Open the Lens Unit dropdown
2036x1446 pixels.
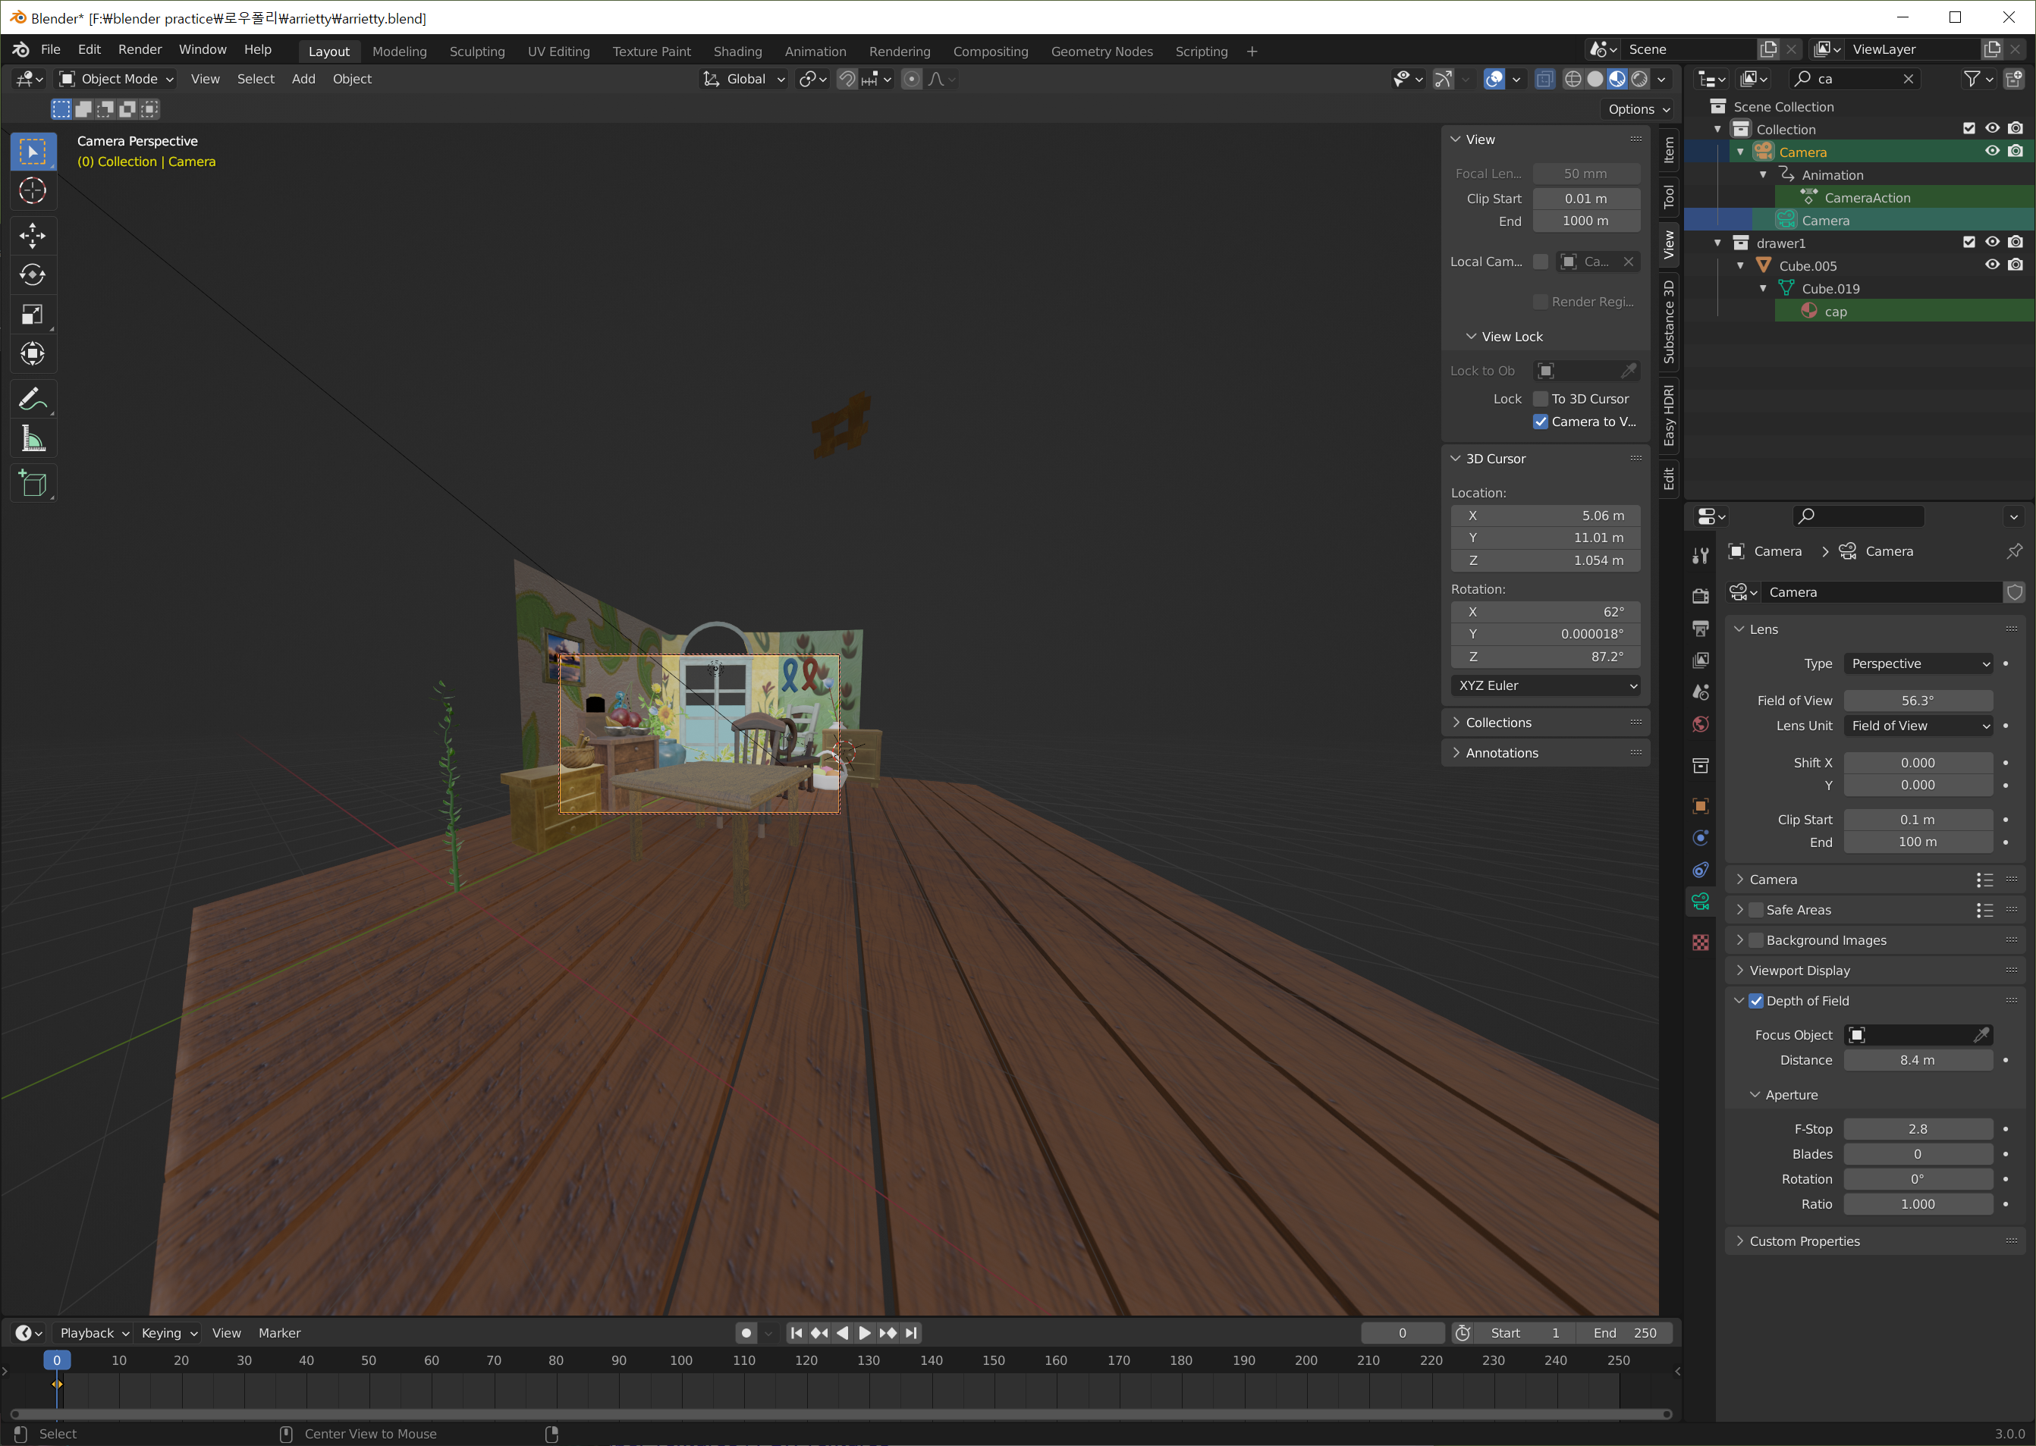click(1918, 726)
